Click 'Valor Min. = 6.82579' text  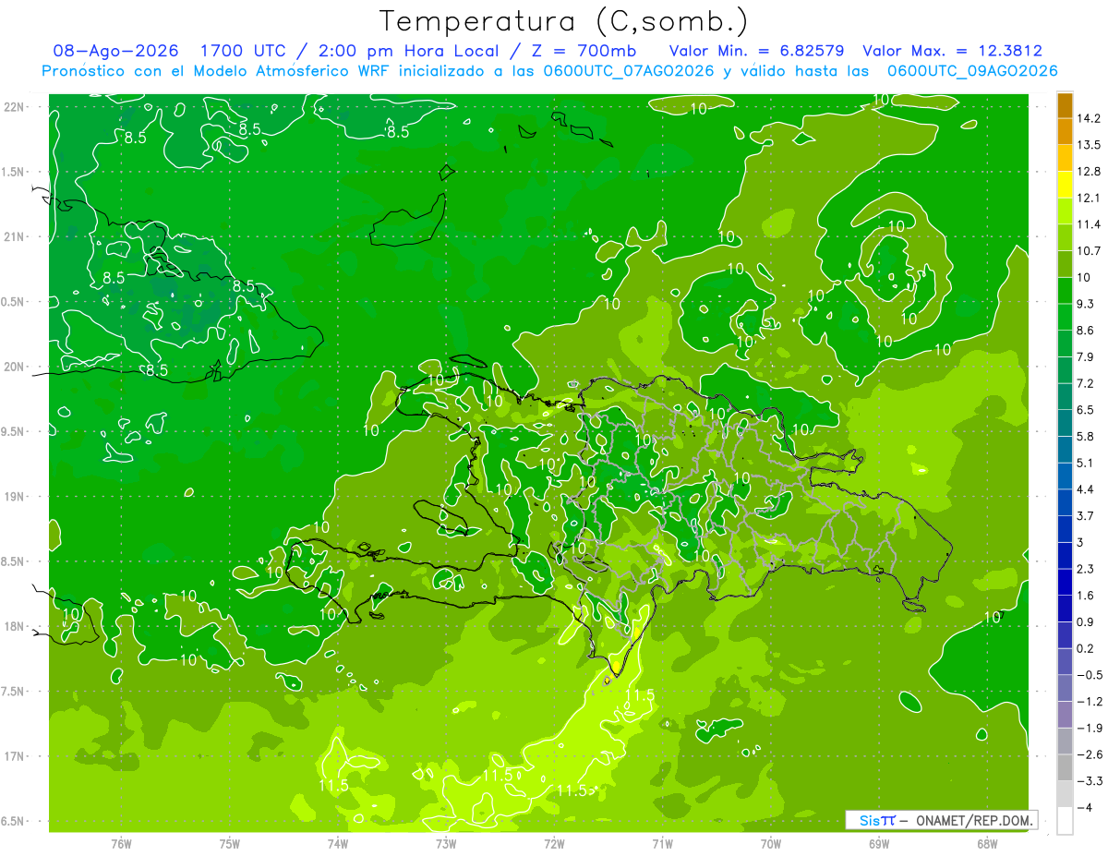(756, 52)
